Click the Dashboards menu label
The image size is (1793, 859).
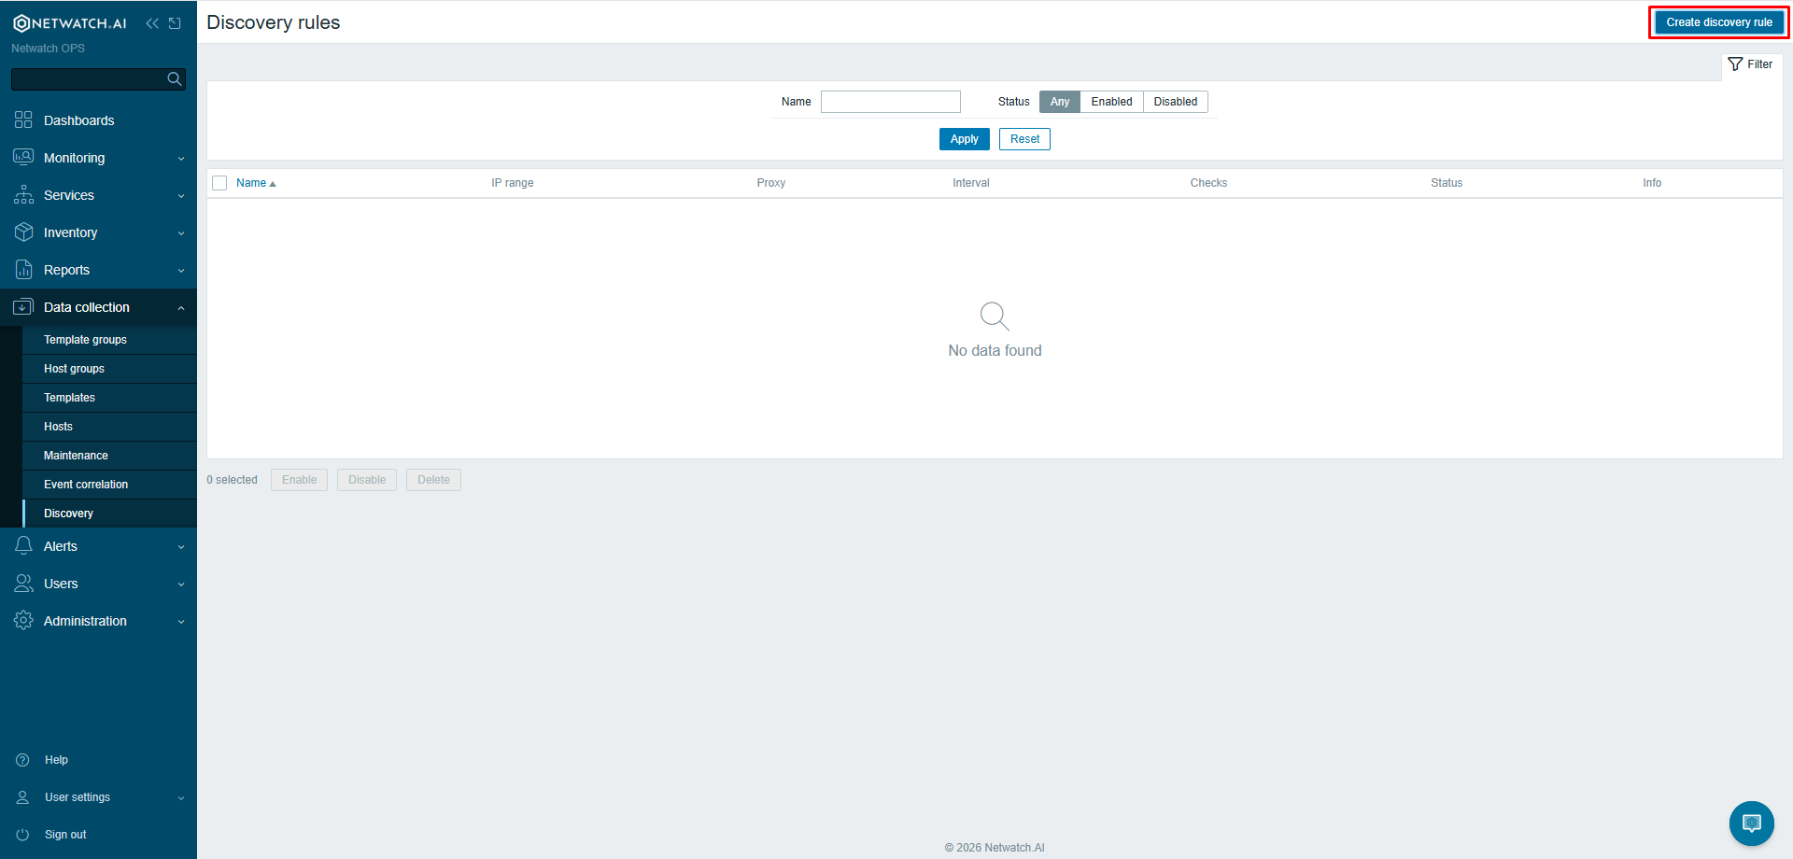pos(79,120)
